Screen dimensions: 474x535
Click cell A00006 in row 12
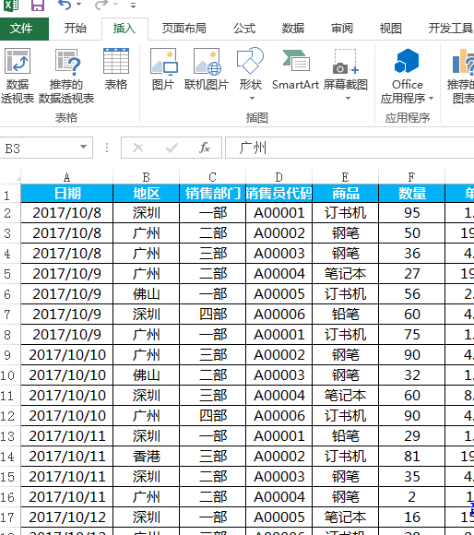(x=278, y=416)
